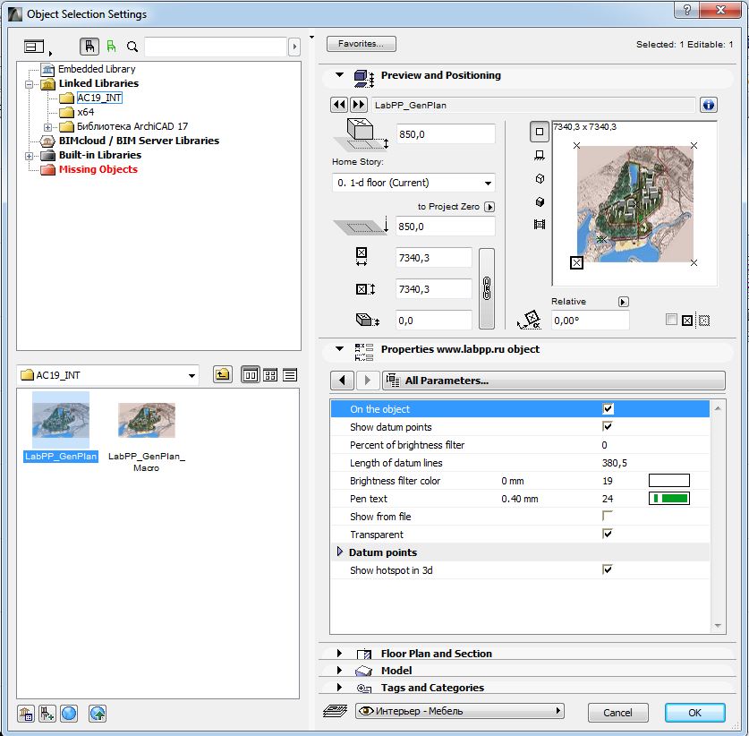Expand the Библиотека ArchiCAD 17 folder
Viewport: 749px width, 736px height.
click(47, 127)
